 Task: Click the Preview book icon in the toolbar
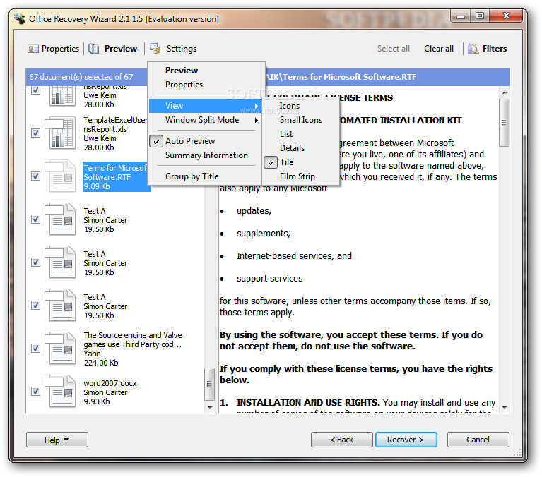tap(93, 49)
